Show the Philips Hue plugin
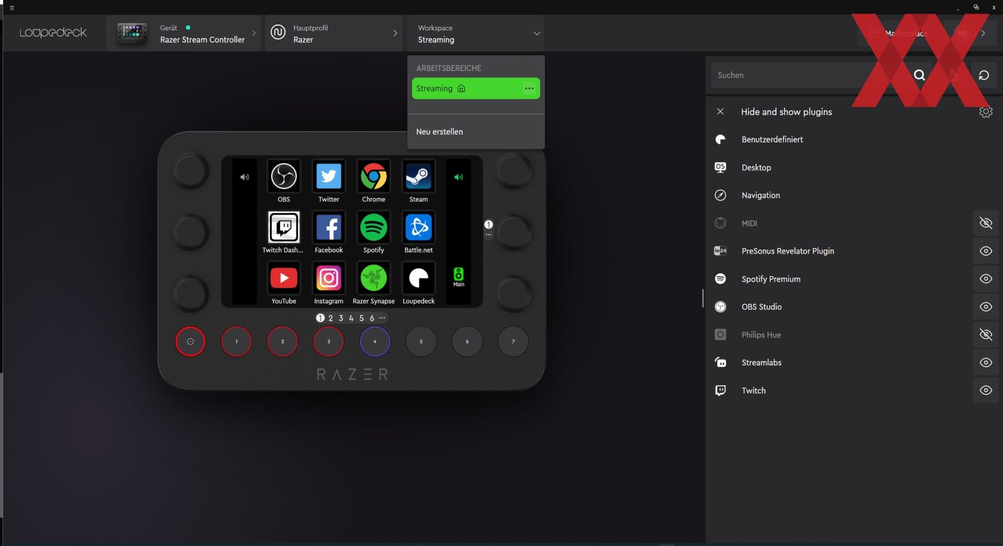1003x546 pixels. tap(986, 335)
